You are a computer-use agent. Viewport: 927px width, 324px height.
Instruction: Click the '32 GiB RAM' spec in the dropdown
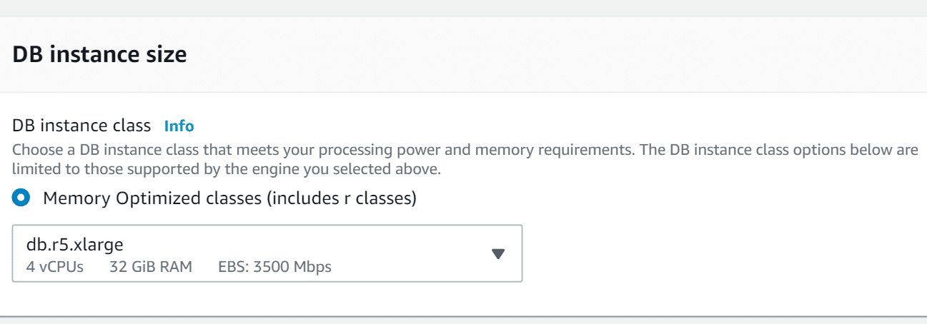pos(150,268)
